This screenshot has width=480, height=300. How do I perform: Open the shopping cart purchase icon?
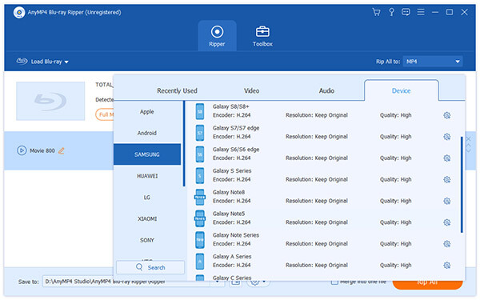click(376, 12)
